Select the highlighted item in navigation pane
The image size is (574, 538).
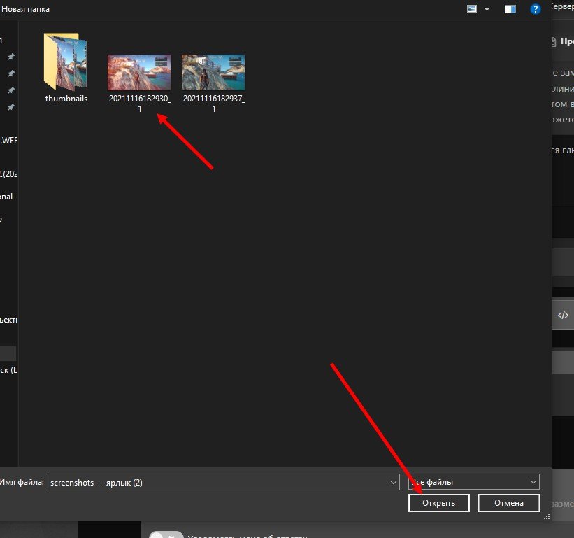click(8, 352)
